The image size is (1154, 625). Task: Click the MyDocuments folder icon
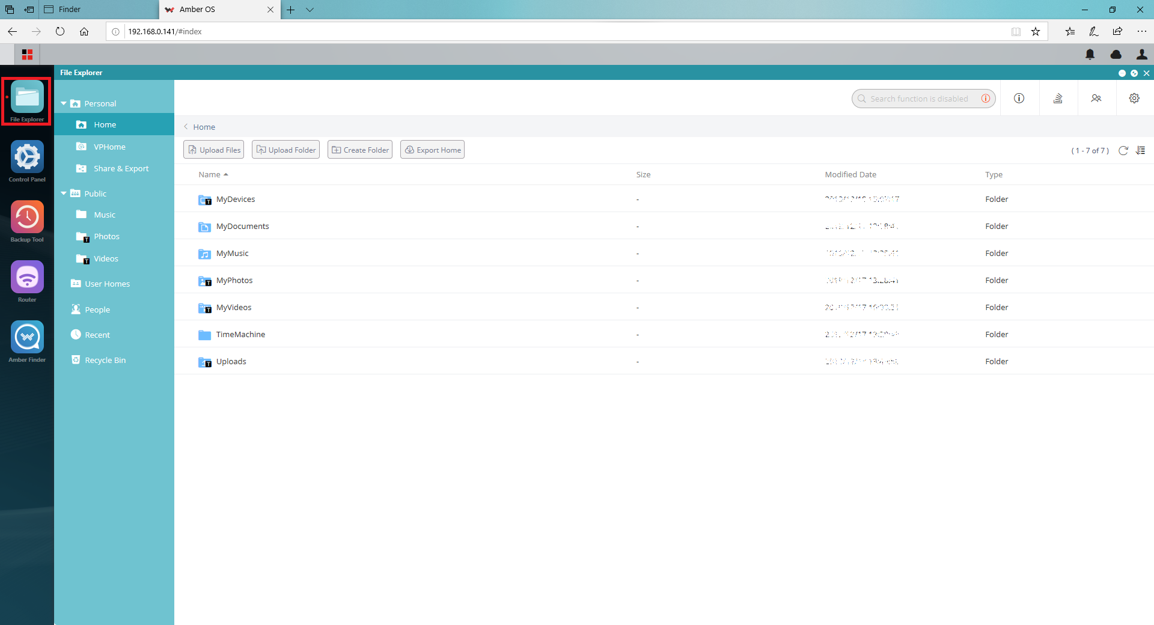(x=204, y=227)
